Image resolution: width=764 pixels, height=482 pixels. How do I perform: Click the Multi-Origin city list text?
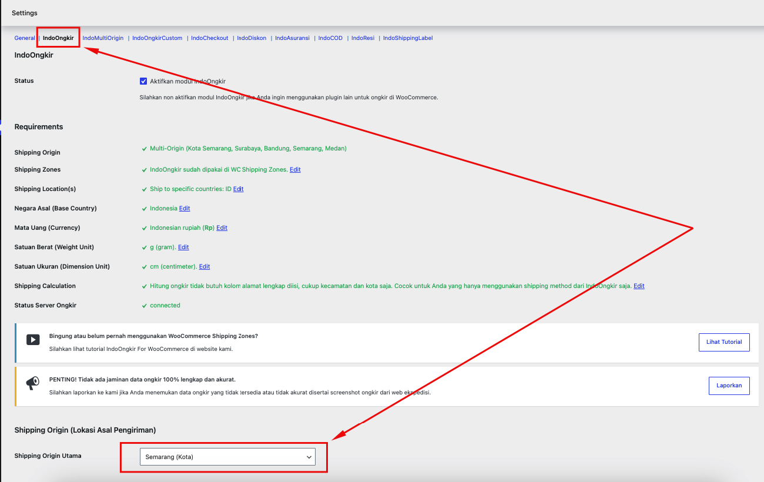tap(248, 149)
